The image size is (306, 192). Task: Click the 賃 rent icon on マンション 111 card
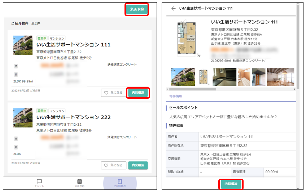pyautogui.click(x=16, y=66)
